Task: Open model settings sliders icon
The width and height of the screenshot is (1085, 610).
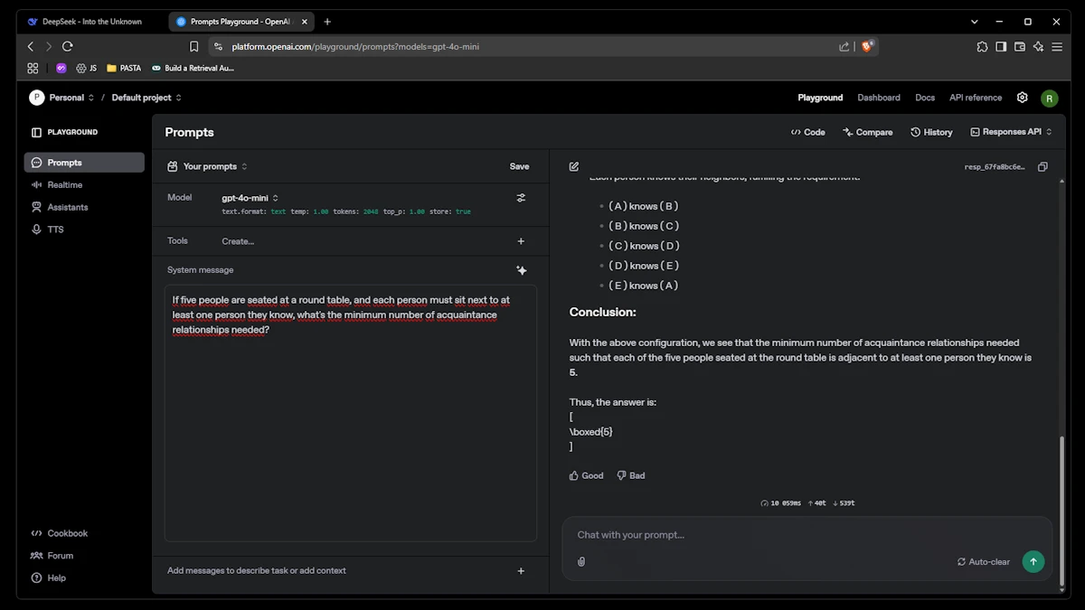Action: [521, 198]
